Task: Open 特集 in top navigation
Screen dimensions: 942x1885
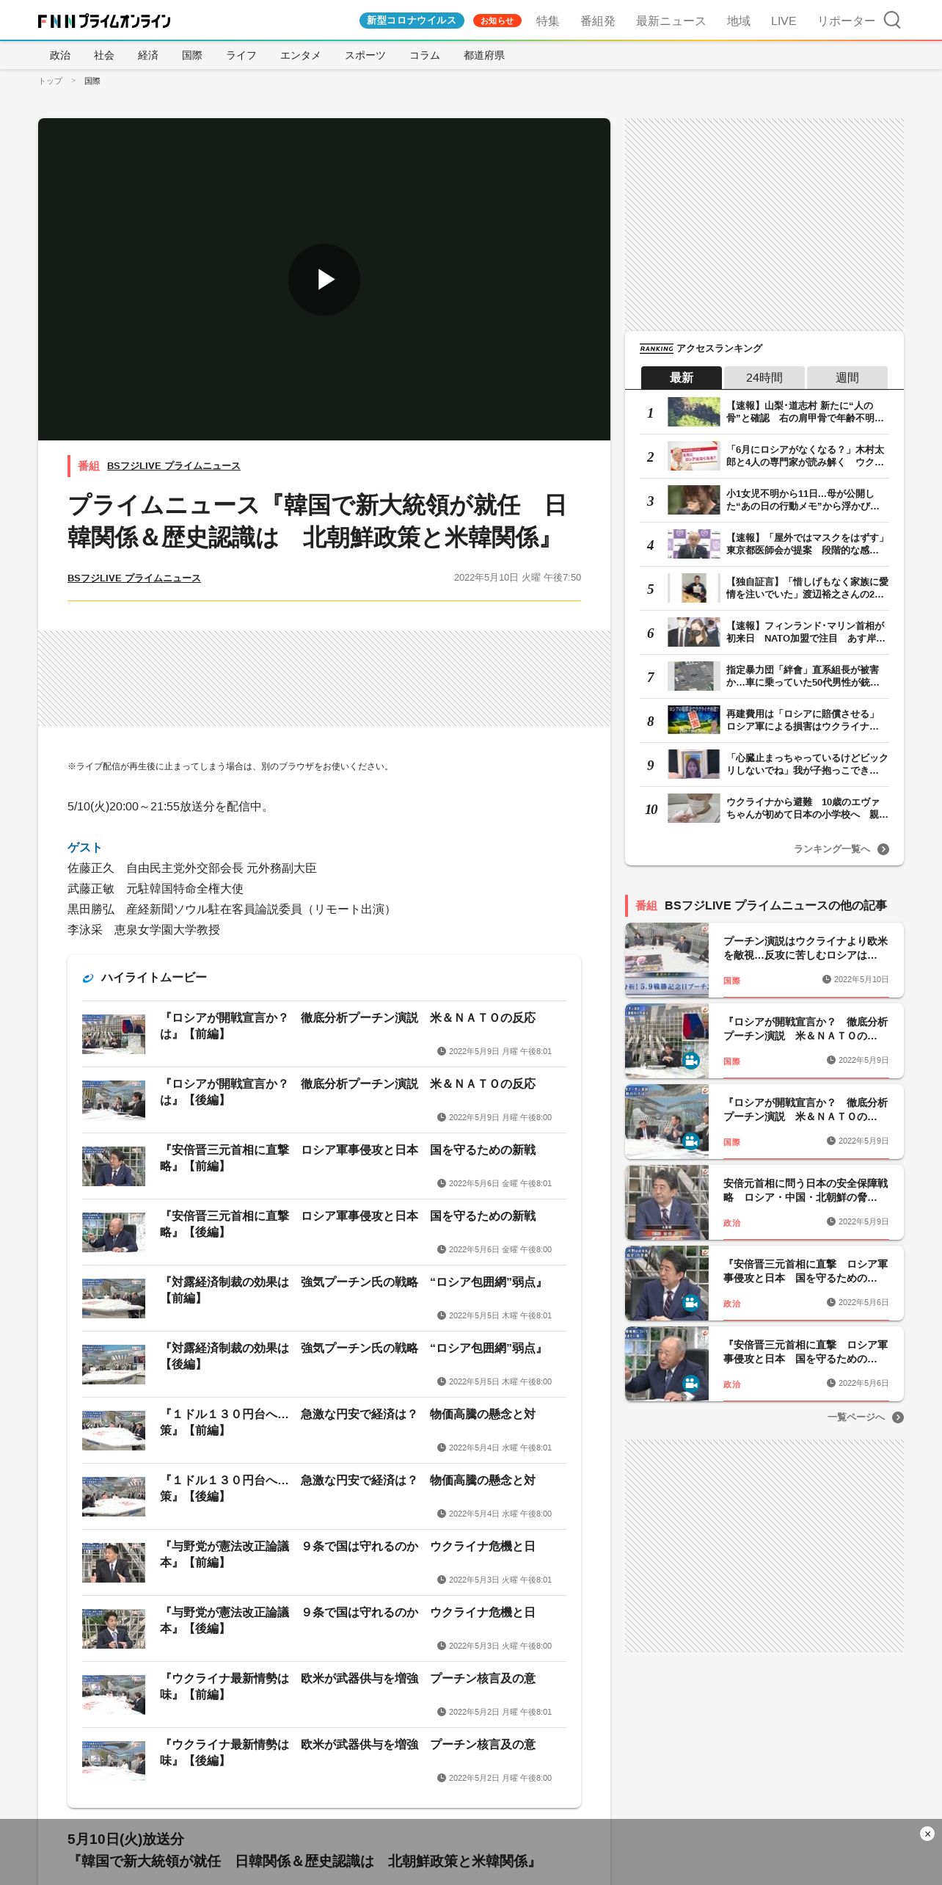Action: [x=548, y=21]
